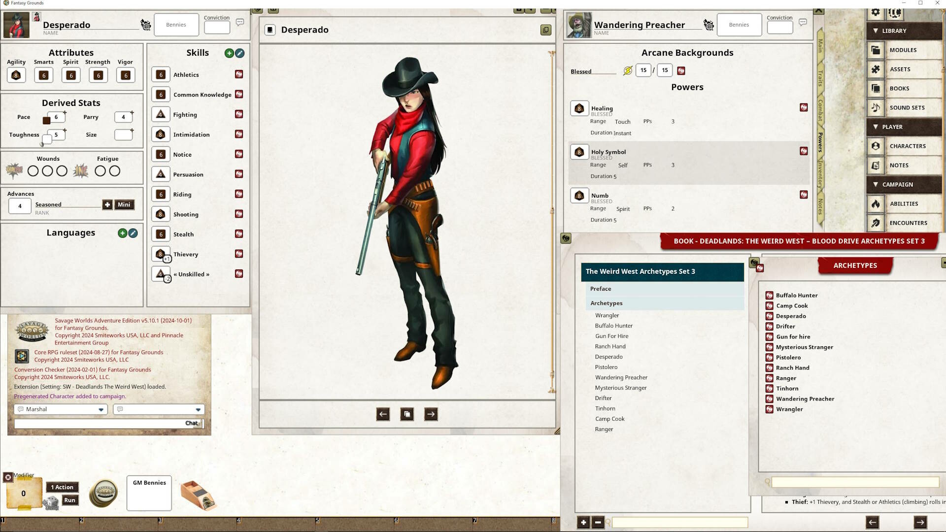Toggle the token square beside Desperado portrait title
946x532 pixels.
tap(270, 30)
